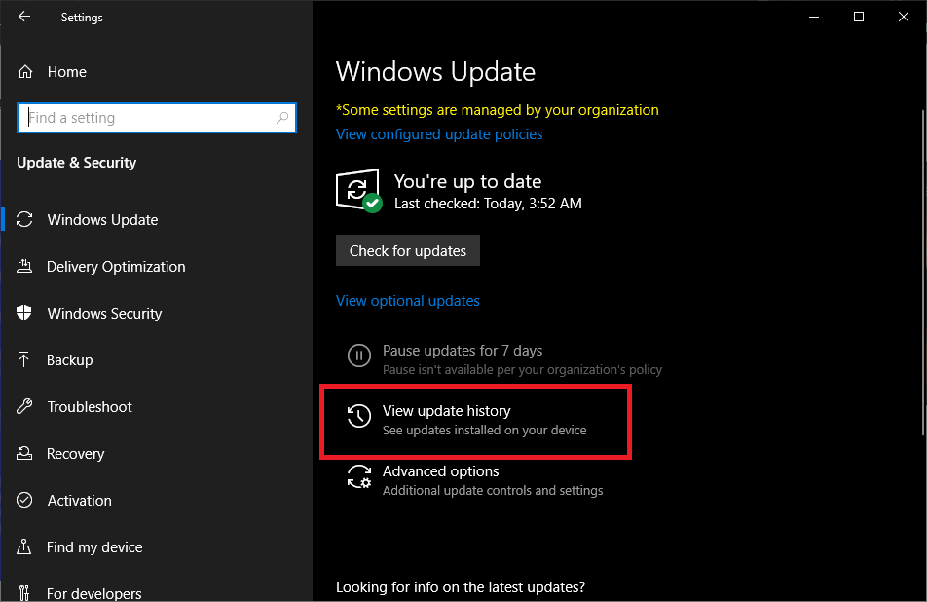Open the Recovery settings page
This screenshot has height=602, width=927.
point(76,454)
